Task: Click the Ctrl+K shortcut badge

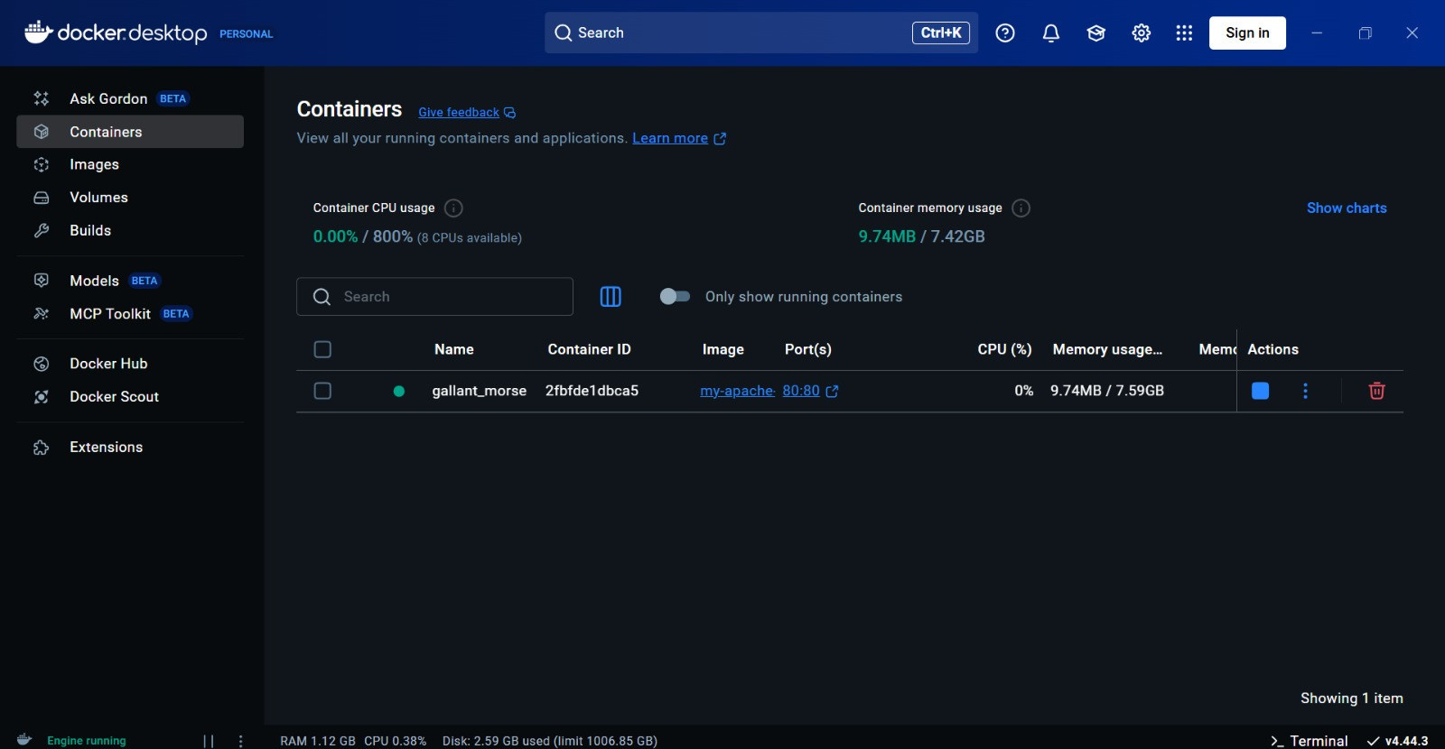Action: coord(941,33)
